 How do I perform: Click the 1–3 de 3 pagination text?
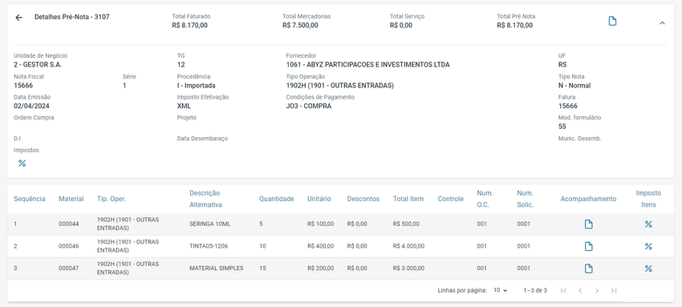[x=535, y=290]
